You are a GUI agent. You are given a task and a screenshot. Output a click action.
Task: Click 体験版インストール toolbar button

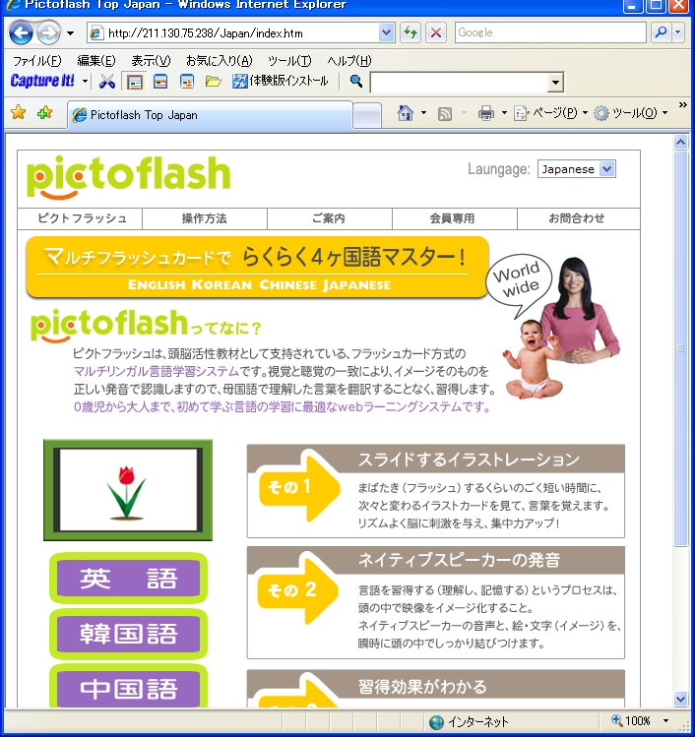pyautogui.click(x=281, y=82)
